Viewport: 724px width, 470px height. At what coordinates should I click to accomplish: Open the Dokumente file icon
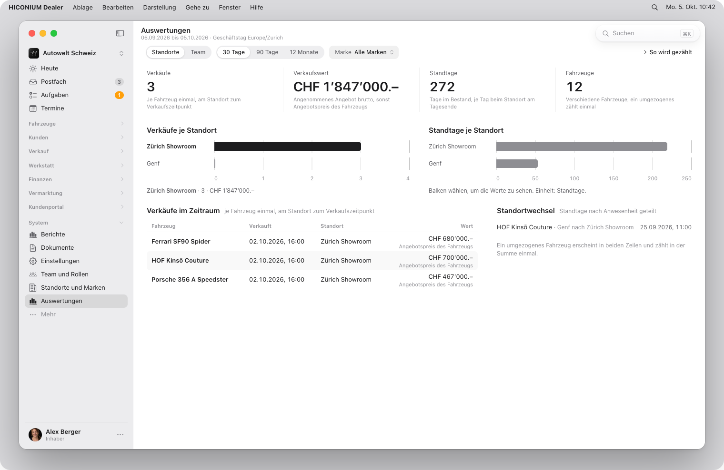click(x=33, y=248)
